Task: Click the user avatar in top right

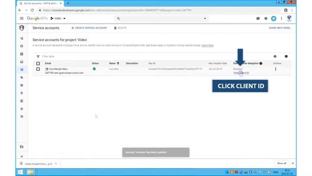Action: tap(289, 19)
